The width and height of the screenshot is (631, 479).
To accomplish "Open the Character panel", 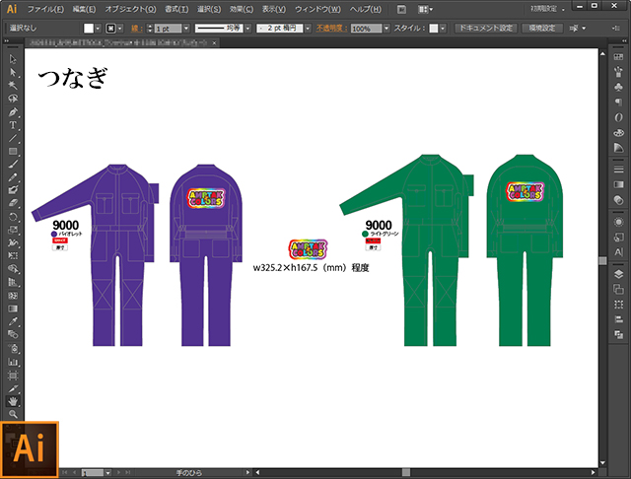I will pyautogui.click(x=618, y=252).
